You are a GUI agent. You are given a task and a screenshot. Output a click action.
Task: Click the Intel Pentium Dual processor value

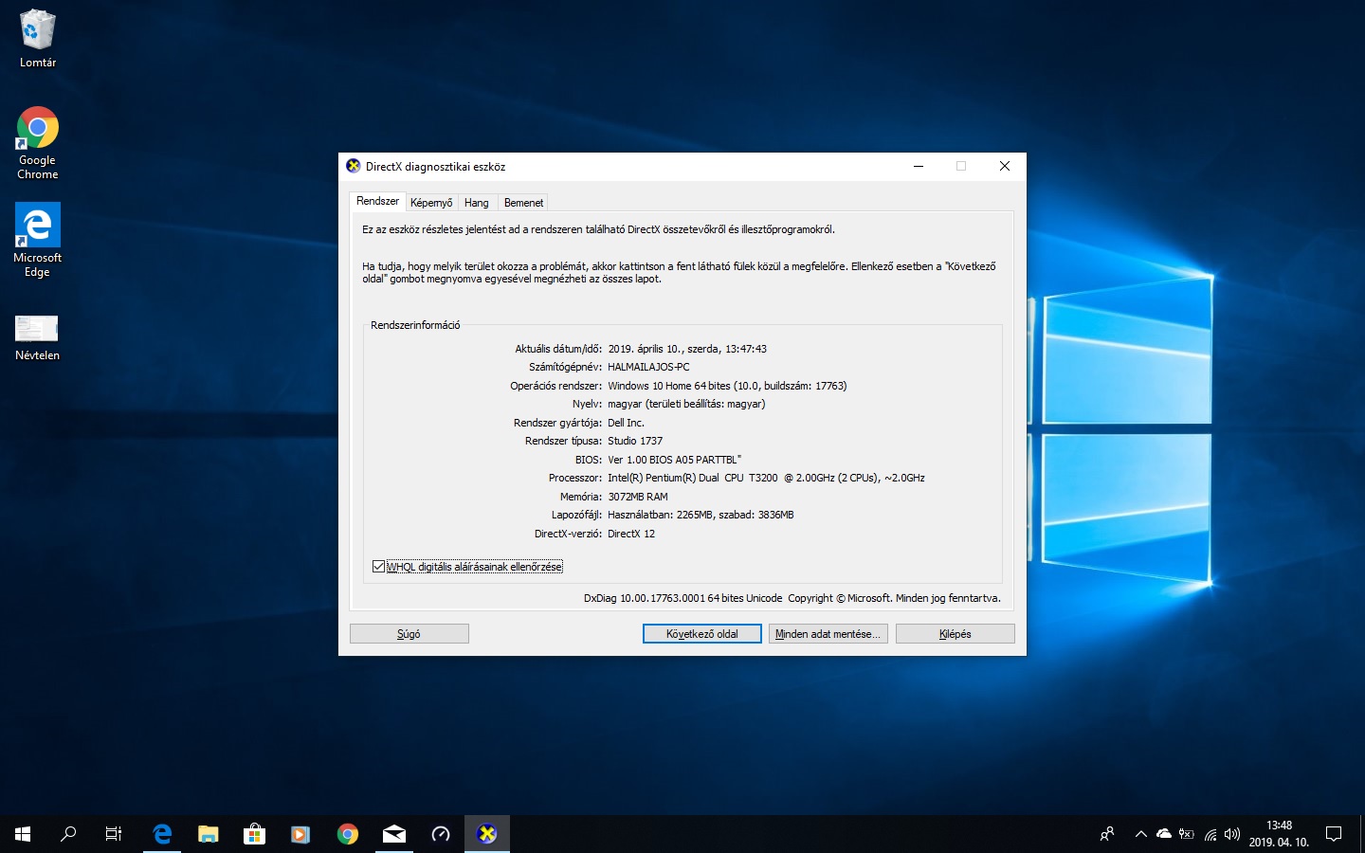click(766, 478)
